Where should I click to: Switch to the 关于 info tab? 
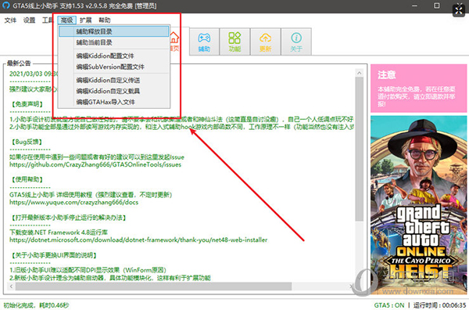click(296, 42)
